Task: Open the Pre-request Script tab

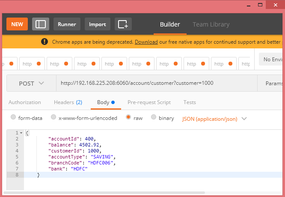Action: (x=149, y=102)
